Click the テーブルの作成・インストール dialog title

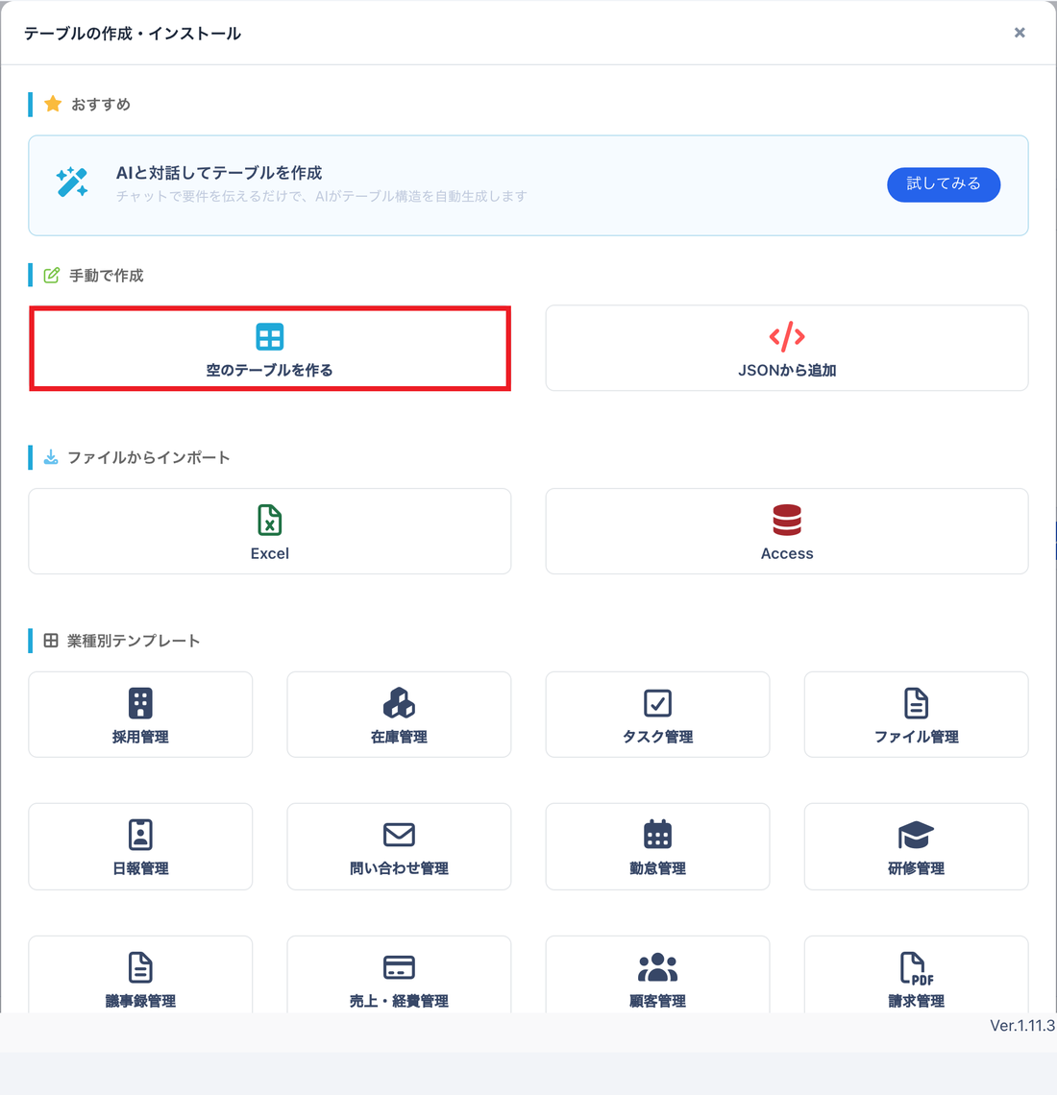tap(133, 34)
